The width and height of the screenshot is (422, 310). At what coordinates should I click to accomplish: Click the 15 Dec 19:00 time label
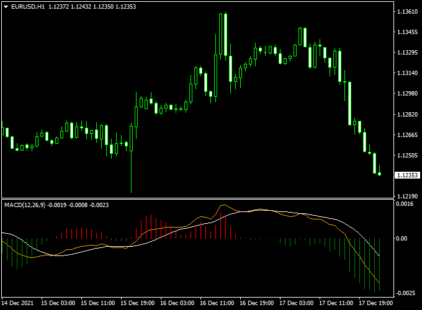[x=138, y=303]
